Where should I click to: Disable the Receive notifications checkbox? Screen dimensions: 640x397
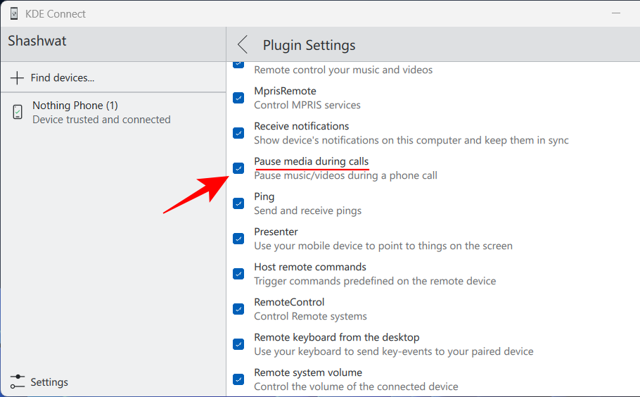click(x=238, y=133)
